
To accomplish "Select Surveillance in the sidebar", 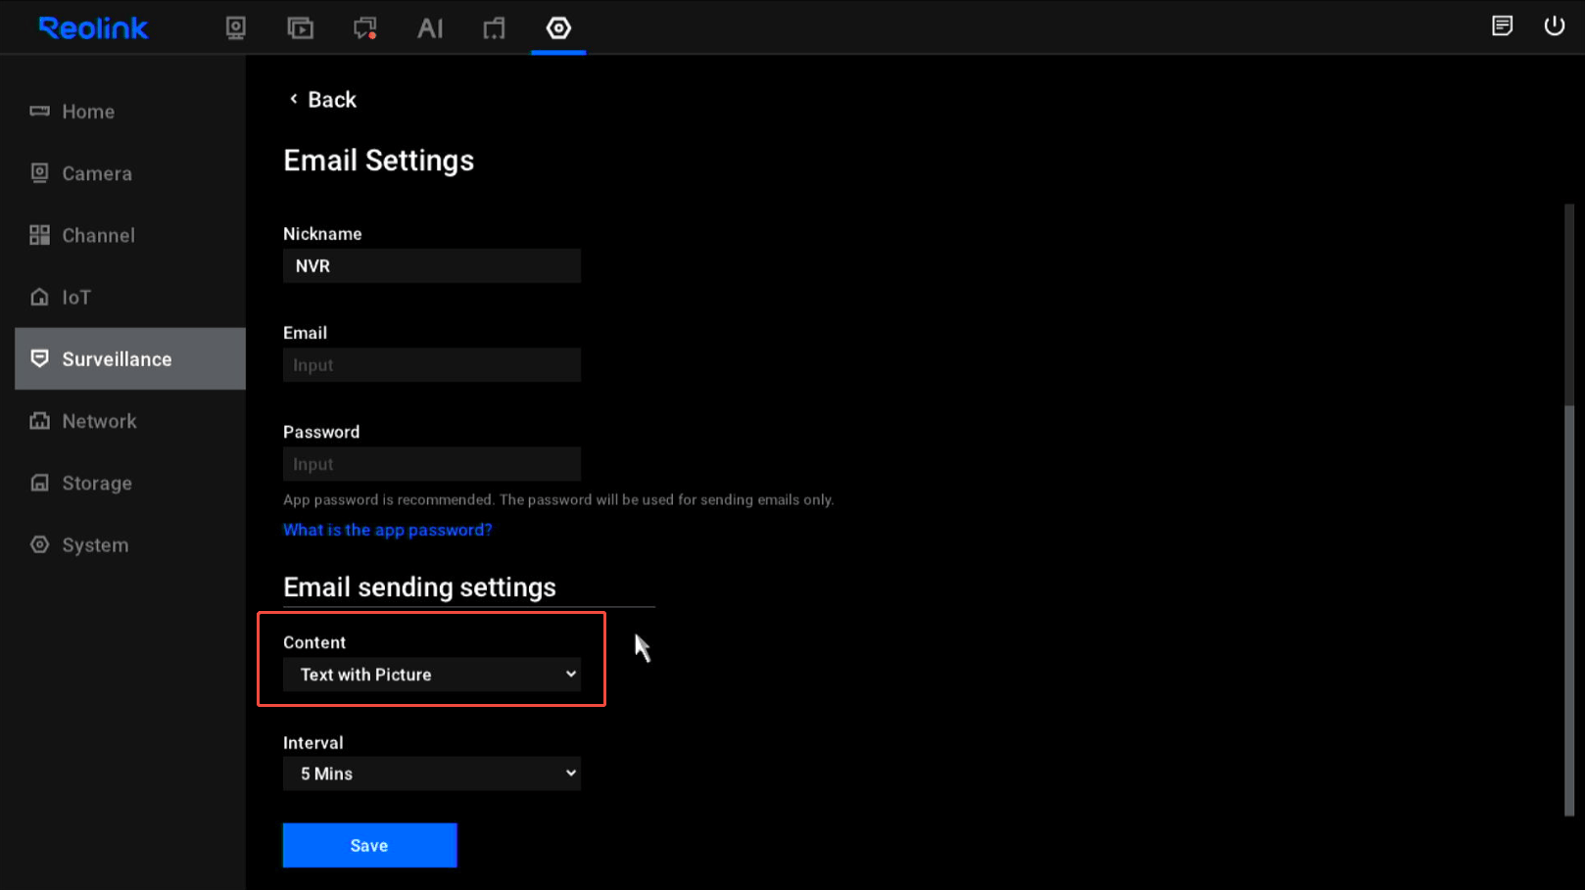I will coord(129,358).
